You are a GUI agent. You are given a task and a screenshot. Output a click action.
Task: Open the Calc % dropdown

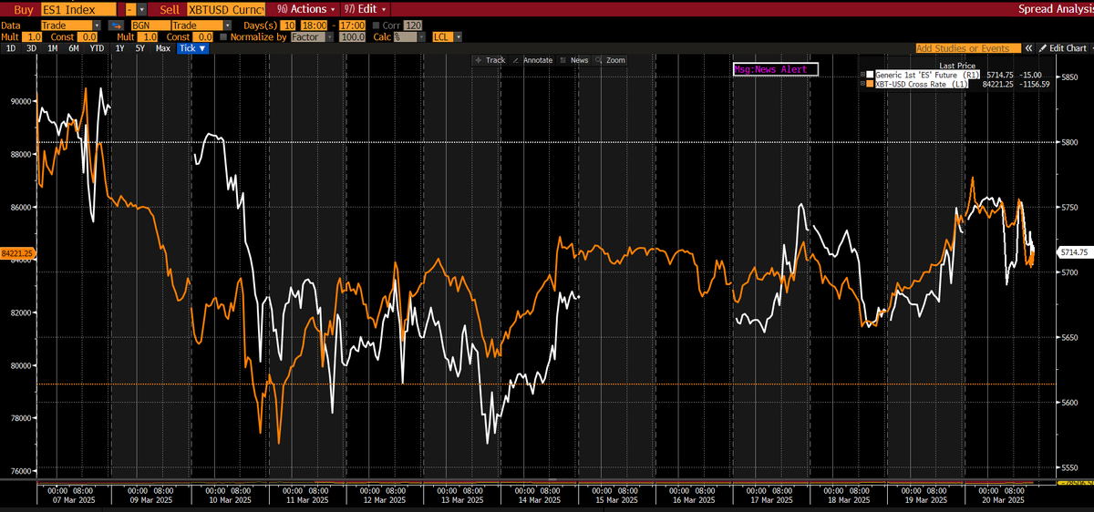click(x=422, y=37)
